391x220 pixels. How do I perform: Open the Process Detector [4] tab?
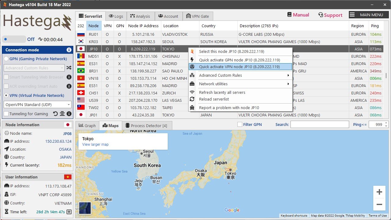pyautogui.click(x=147, y=126)
